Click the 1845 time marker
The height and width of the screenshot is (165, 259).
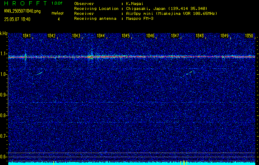[x=125, y=36]
